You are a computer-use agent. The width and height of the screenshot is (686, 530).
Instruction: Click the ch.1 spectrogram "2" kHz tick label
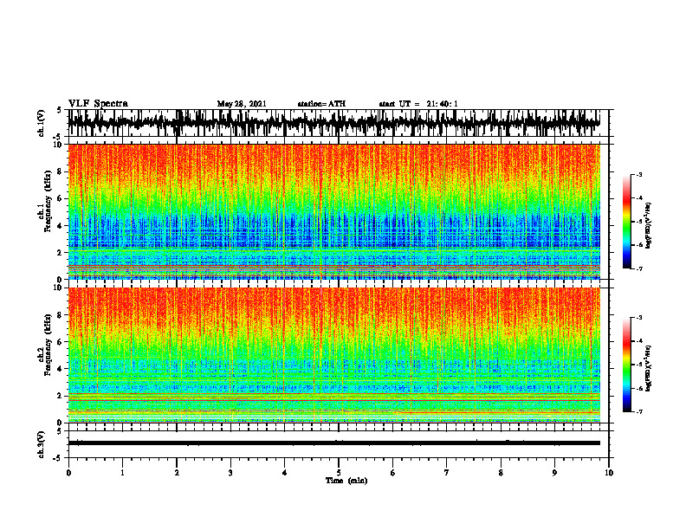pyautogui.click(x=61, y=253)
